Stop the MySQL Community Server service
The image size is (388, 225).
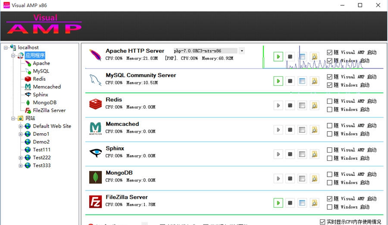coord(290,81)
